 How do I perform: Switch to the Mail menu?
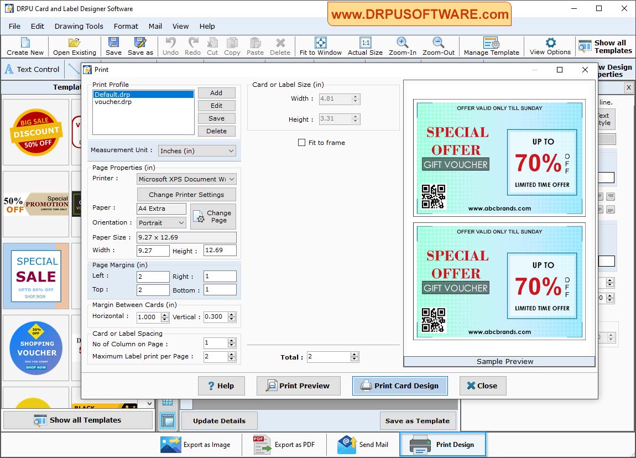point(155,26)
